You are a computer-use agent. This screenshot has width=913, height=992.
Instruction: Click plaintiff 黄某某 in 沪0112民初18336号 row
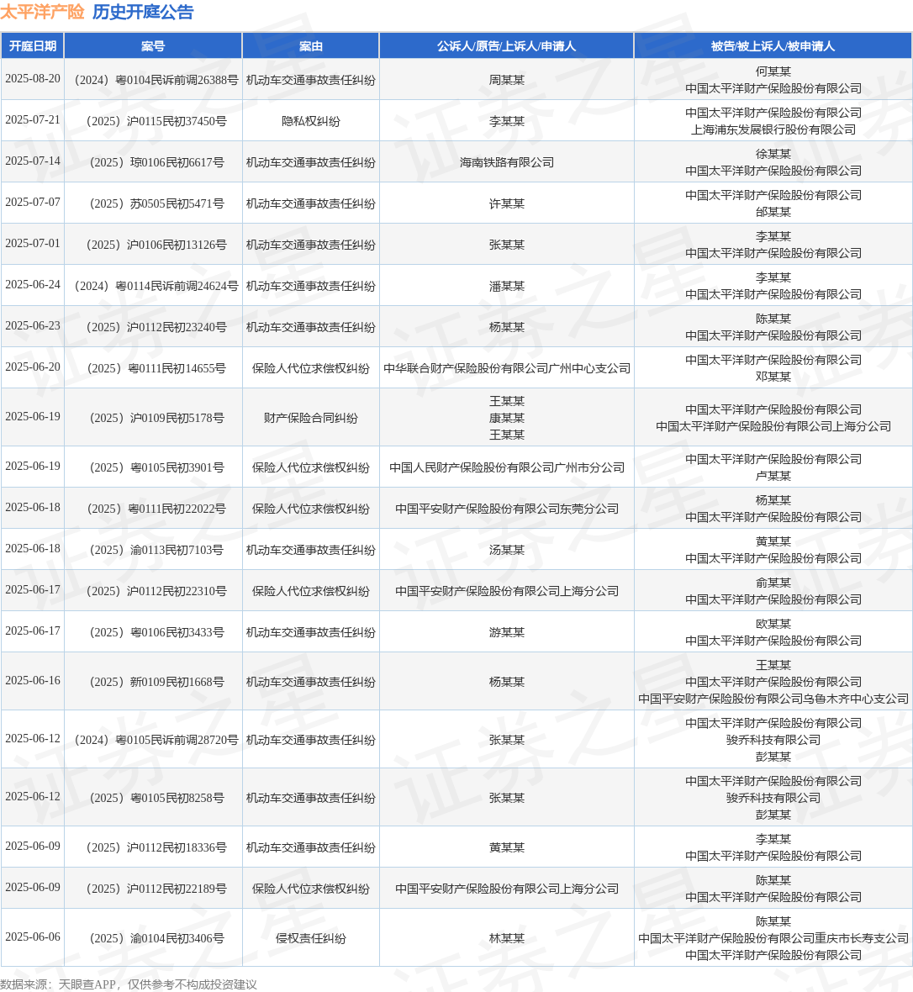click(x=507, y=847)
